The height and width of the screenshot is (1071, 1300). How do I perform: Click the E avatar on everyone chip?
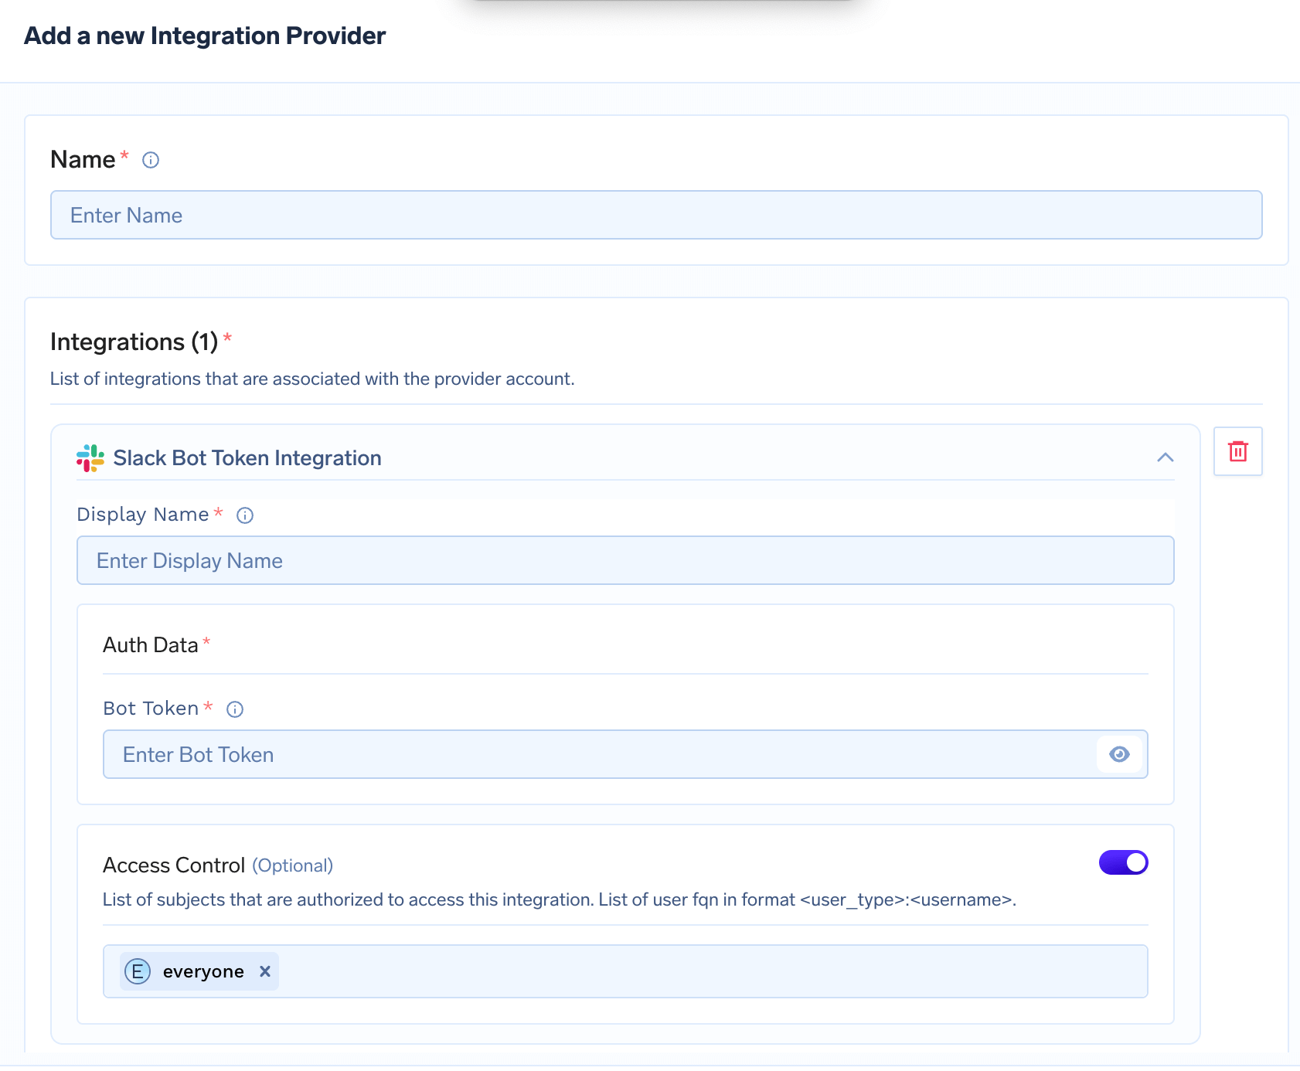[x=138, y=971]
